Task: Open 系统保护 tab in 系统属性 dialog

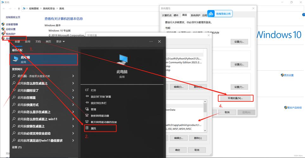Action: tap(195, 15)
